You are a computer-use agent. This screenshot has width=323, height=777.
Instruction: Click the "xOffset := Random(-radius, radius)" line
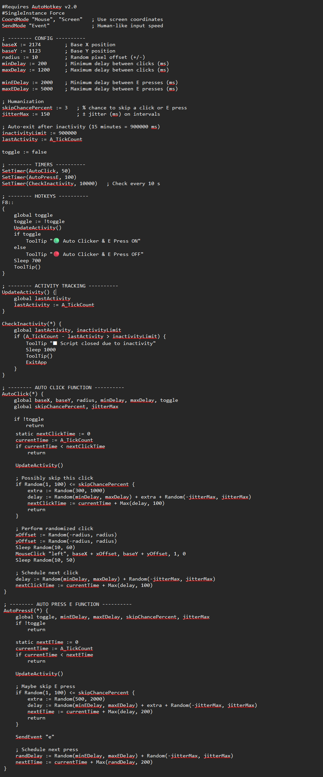click(66, 535)
